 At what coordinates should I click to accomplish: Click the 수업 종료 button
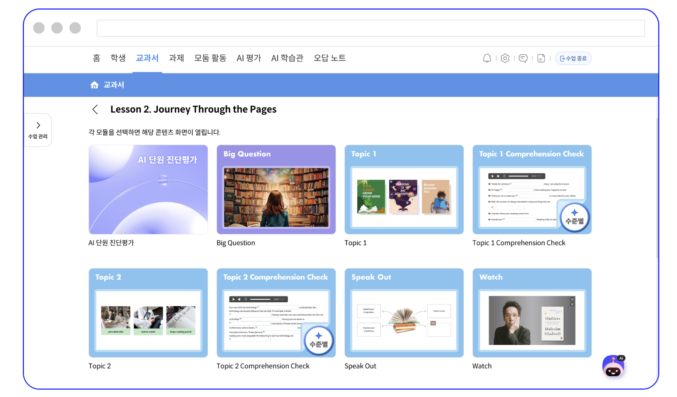pyautogui.click(x=573, y=58)
